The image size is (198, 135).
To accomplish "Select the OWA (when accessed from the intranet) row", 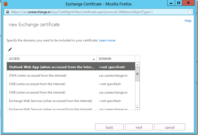I will (x=71, y=76).
